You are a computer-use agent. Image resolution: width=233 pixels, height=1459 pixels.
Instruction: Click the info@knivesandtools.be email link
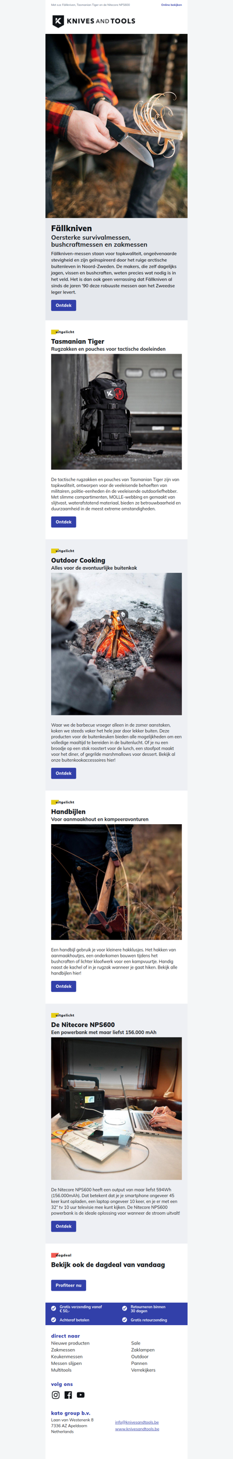tap(137, 1422)
